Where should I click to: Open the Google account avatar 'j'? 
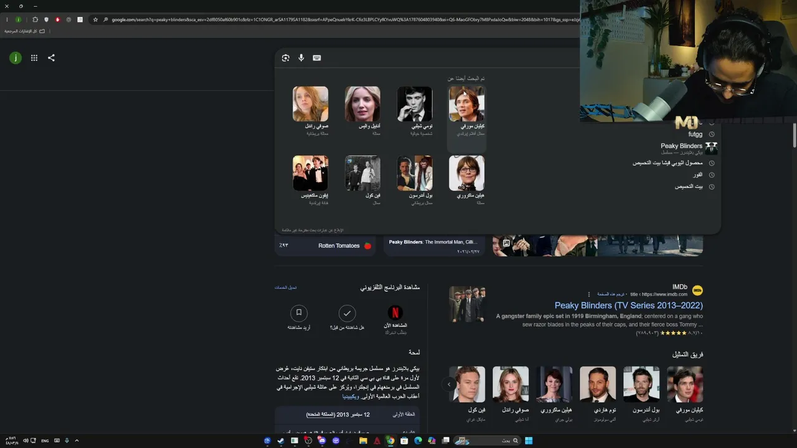[x=16, y=58]
